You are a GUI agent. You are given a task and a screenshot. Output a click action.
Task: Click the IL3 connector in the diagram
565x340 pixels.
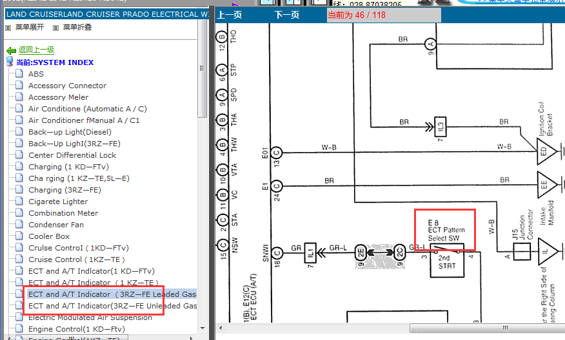440,127
